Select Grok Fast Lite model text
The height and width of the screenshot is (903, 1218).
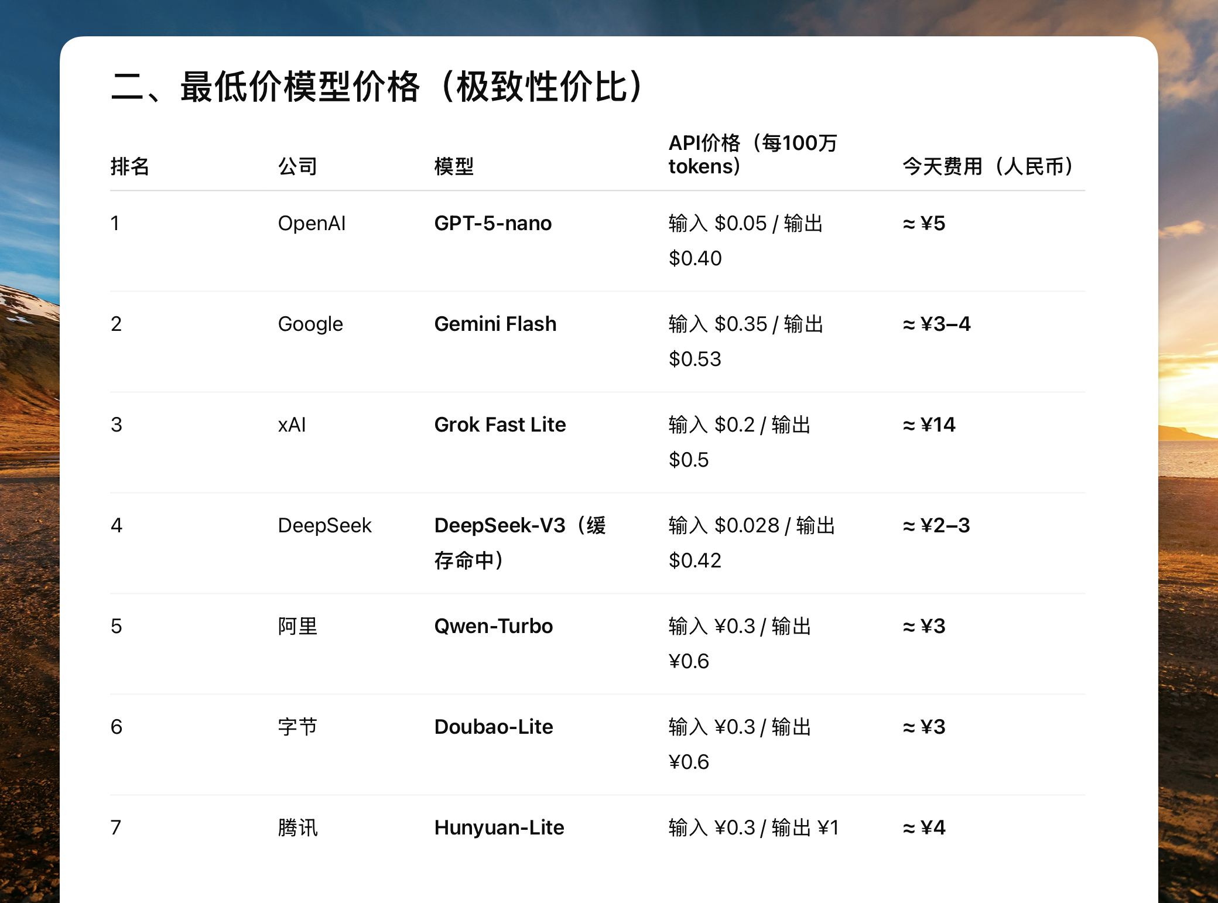coord(500,425)
